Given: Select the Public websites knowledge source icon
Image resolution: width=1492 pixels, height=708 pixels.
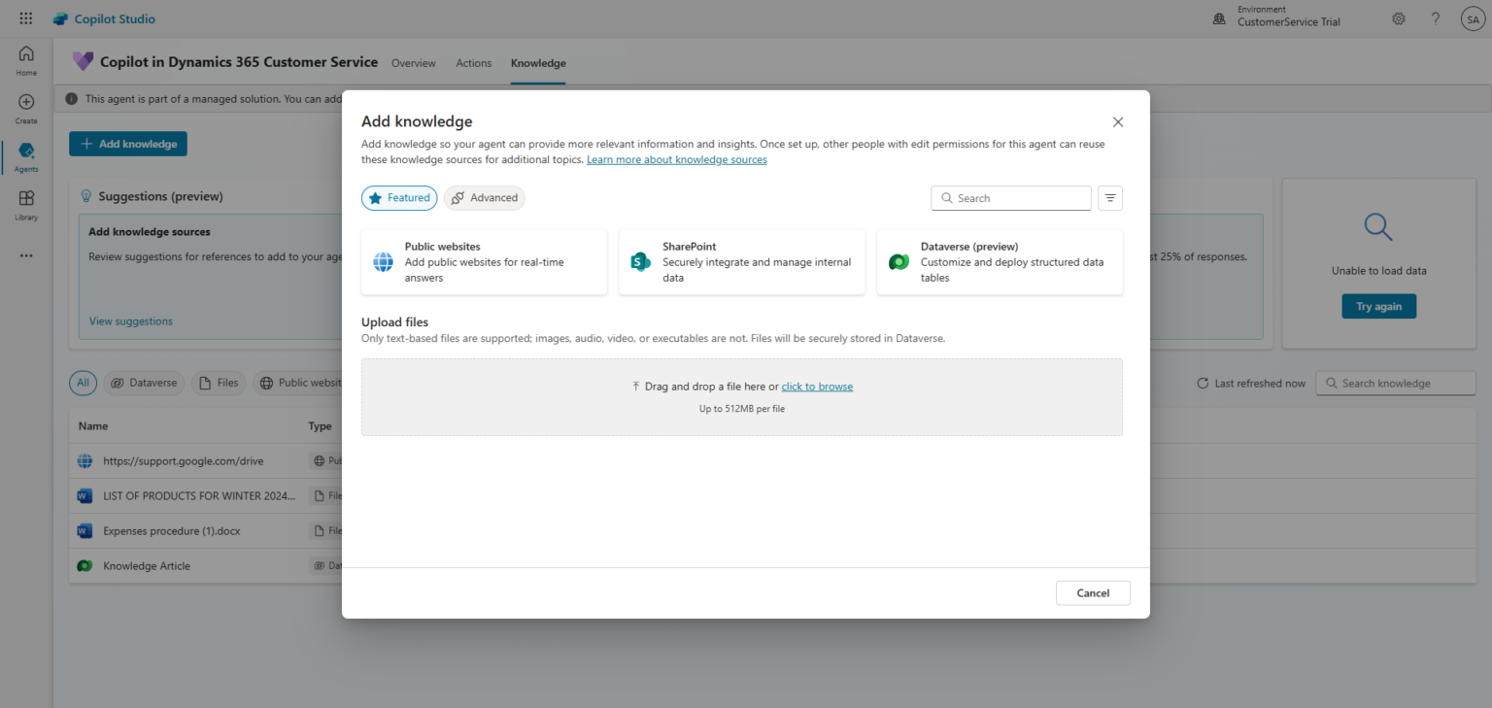Looking at the screenshot, I should tap(382, 261).
